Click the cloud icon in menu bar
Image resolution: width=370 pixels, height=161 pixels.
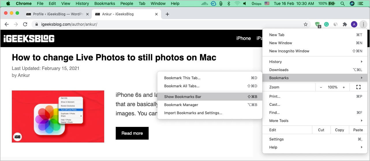204,3
